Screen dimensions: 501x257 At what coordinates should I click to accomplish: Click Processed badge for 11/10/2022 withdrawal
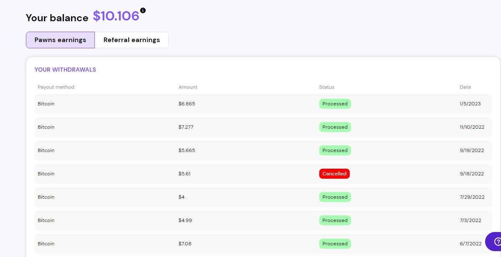point(335,127)
